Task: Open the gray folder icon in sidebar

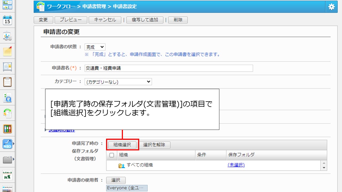Action: (7, 160)
